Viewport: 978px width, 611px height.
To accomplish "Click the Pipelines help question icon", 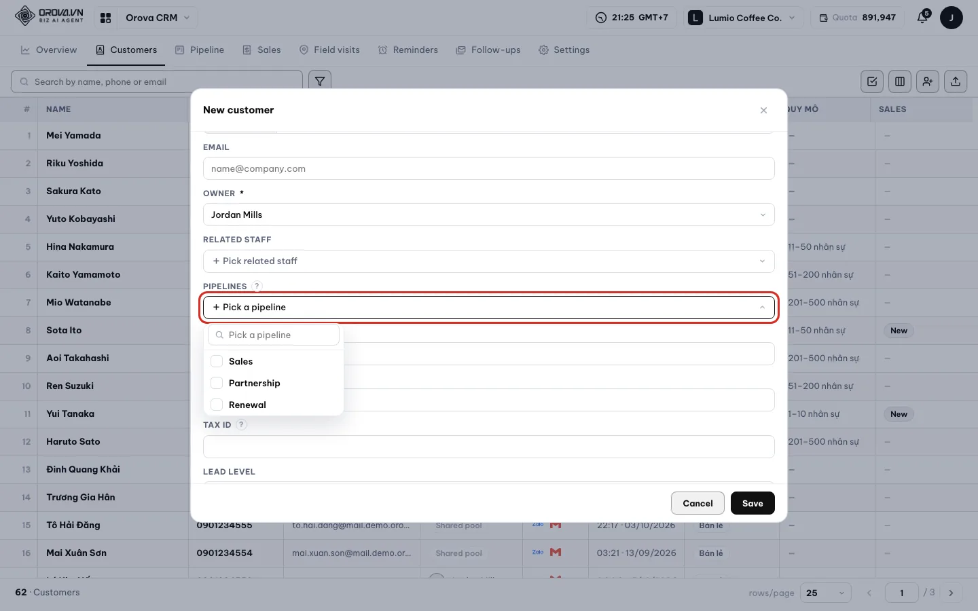I will (x=257, y=286).
